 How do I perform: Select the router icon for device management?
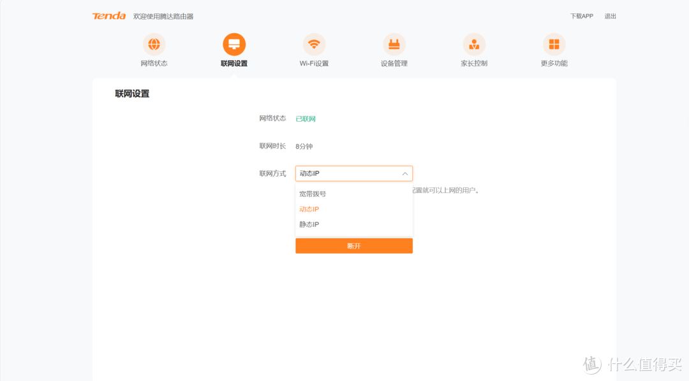click(394, 44)
